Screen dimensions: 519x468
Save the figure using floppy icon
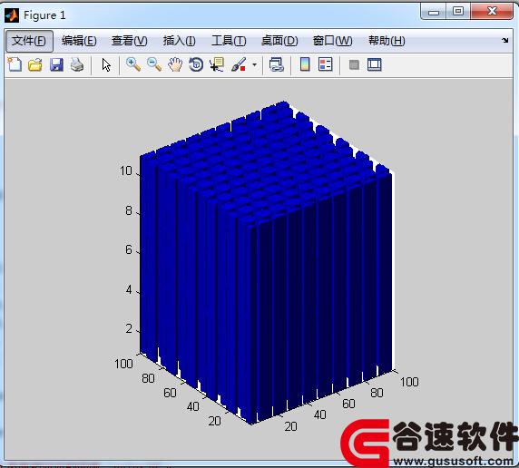tap(56, 65)
